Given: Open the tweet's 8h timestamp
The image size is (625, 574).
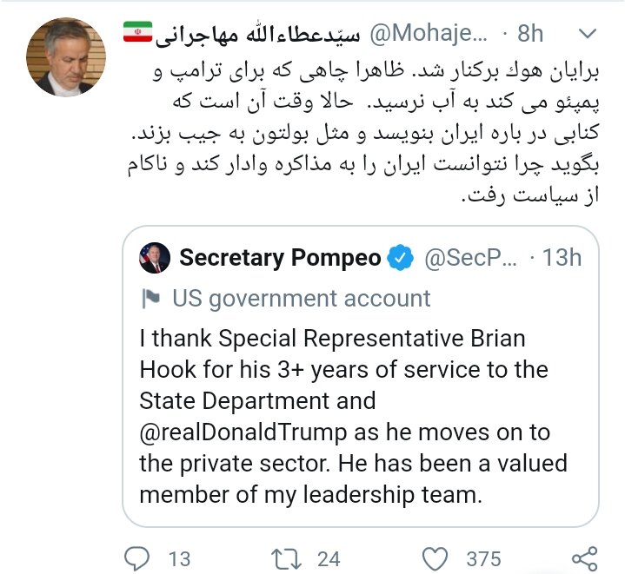Looking at the screenshot, I should tap(529, 34).
